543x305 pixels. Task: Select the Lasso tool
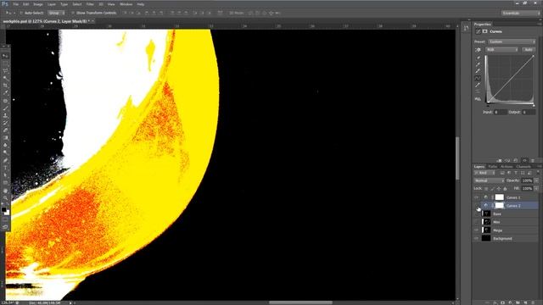[x=5, y=70]
